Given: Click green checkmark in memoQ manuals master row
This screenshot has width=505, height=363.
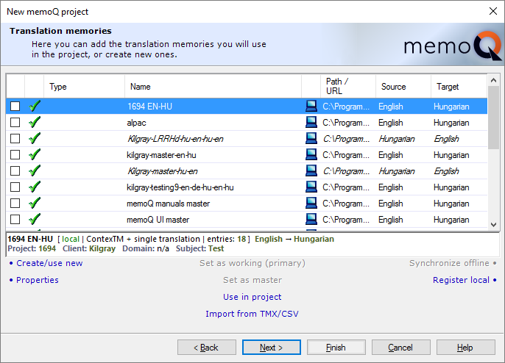Looking at the screenshot, I should tap(35, 204).
